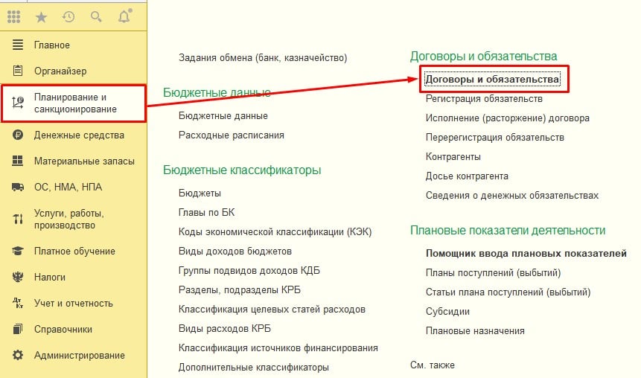641x378 pixels.
Task: Go to Учет и отчетность section
Action: (73, 304)
